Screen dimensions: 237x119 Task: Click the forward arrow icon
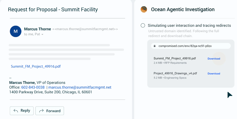click(41, 111)
